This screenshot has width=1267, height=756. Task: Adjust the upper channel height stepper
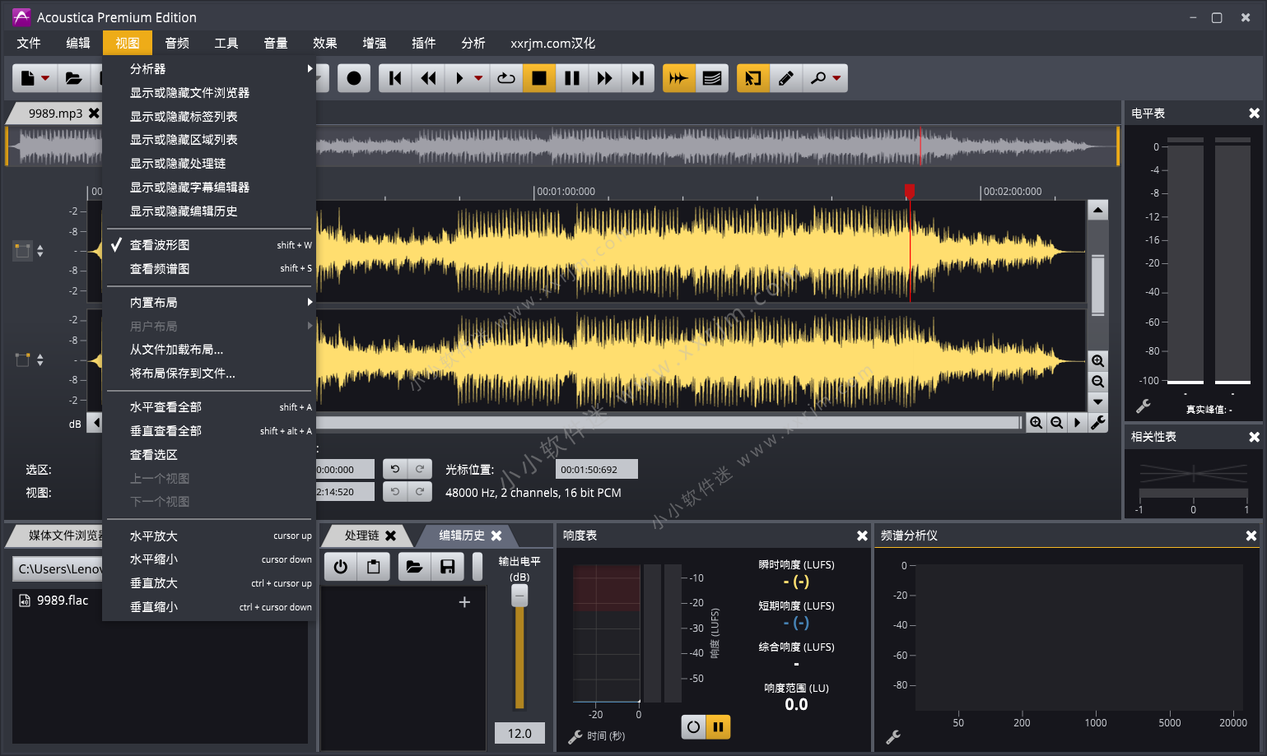coord(40,251)
